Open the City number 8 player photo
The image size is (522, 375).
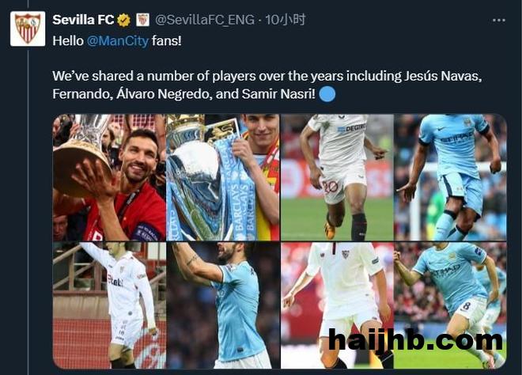(450, 305)
